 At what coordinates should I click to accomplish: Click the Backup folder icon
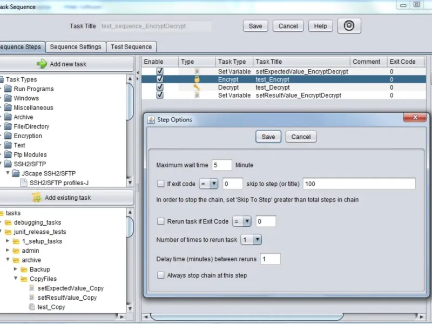(24, 269)
